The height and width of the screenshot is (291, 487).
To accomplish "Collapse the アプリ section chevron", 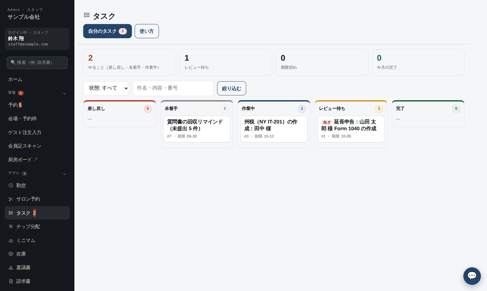I will (64, 174).
